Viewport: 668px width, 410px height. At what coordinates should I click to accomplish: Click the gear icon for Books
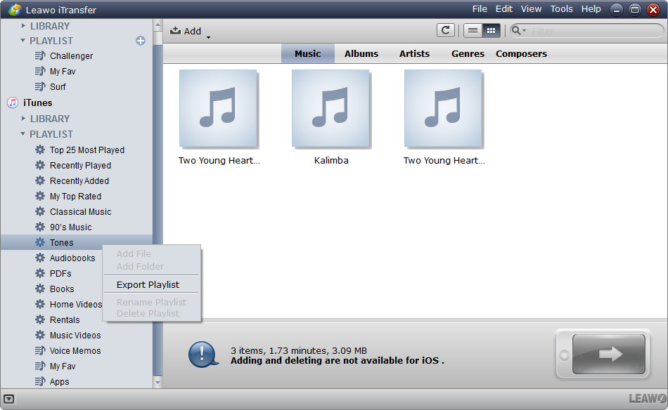coord(40,289)
